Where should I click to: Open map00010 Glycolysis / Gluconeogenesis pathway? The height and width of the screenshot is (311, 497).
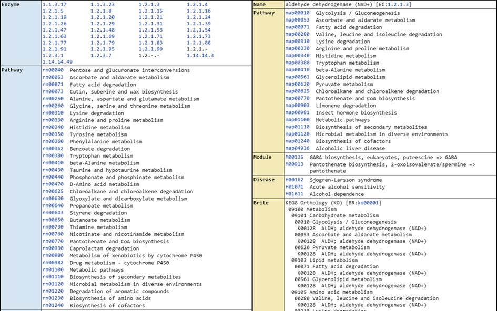pos(297,13)
